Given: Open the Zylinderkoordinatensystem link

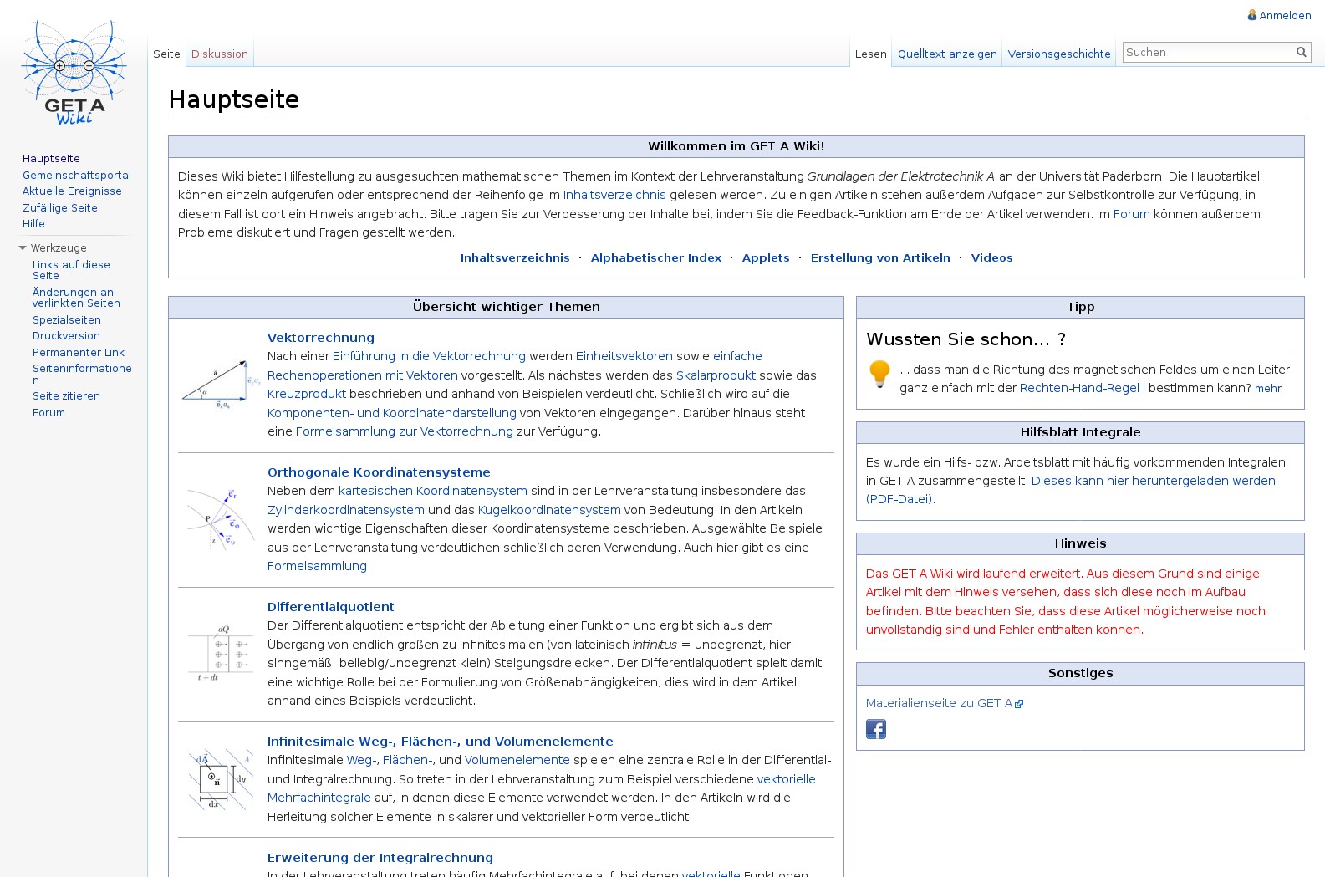Looking at the screenshot, I should tap(346, 510).
